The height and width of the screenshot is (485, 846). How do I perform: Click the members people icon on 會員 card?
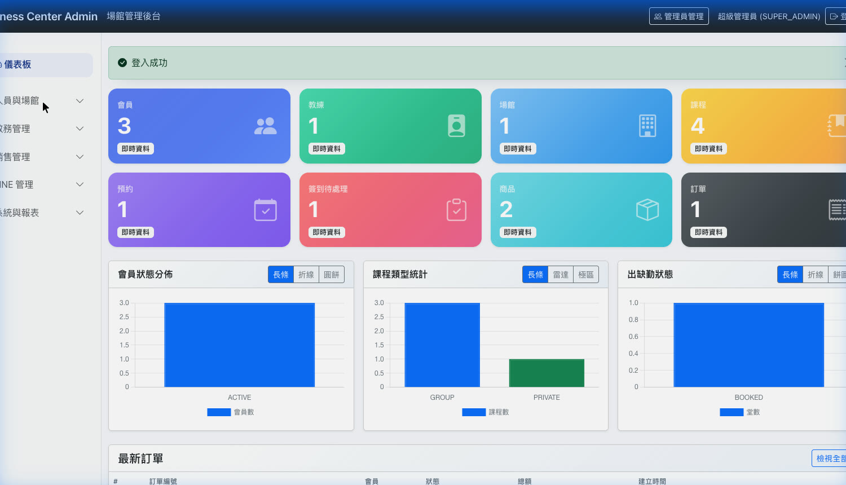click(x=265, y=126)
